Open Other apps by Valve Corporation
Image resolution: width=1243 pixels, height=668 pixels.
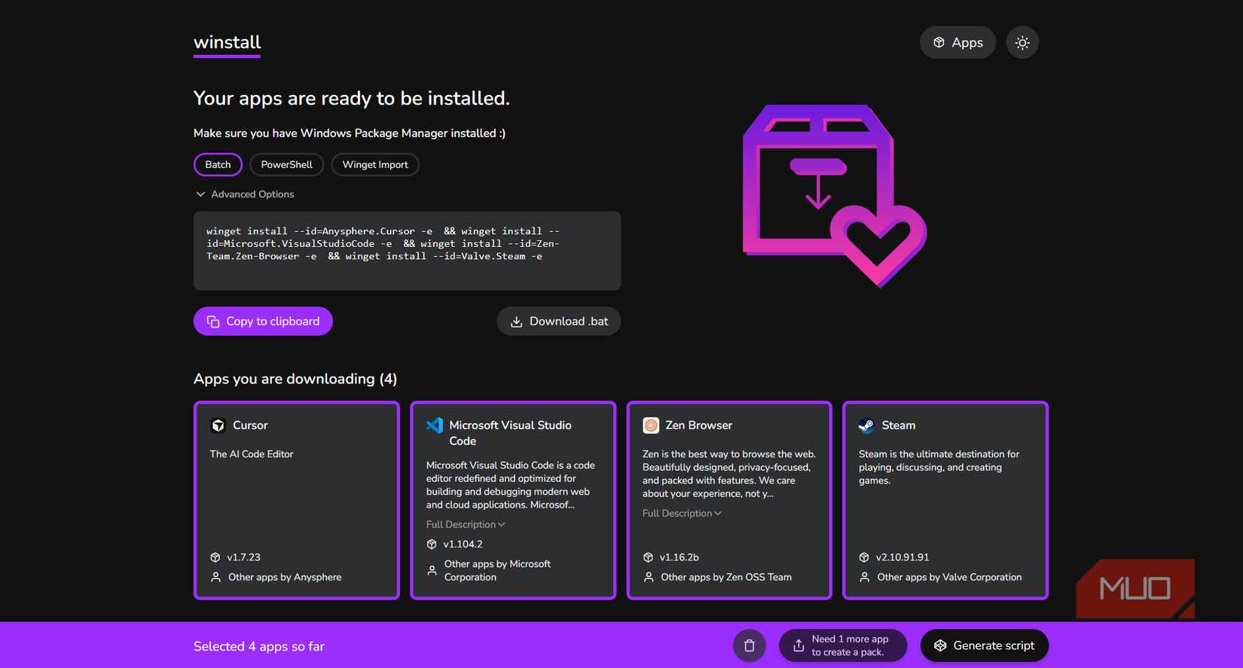pyautogui.click(x=948, y=577)
